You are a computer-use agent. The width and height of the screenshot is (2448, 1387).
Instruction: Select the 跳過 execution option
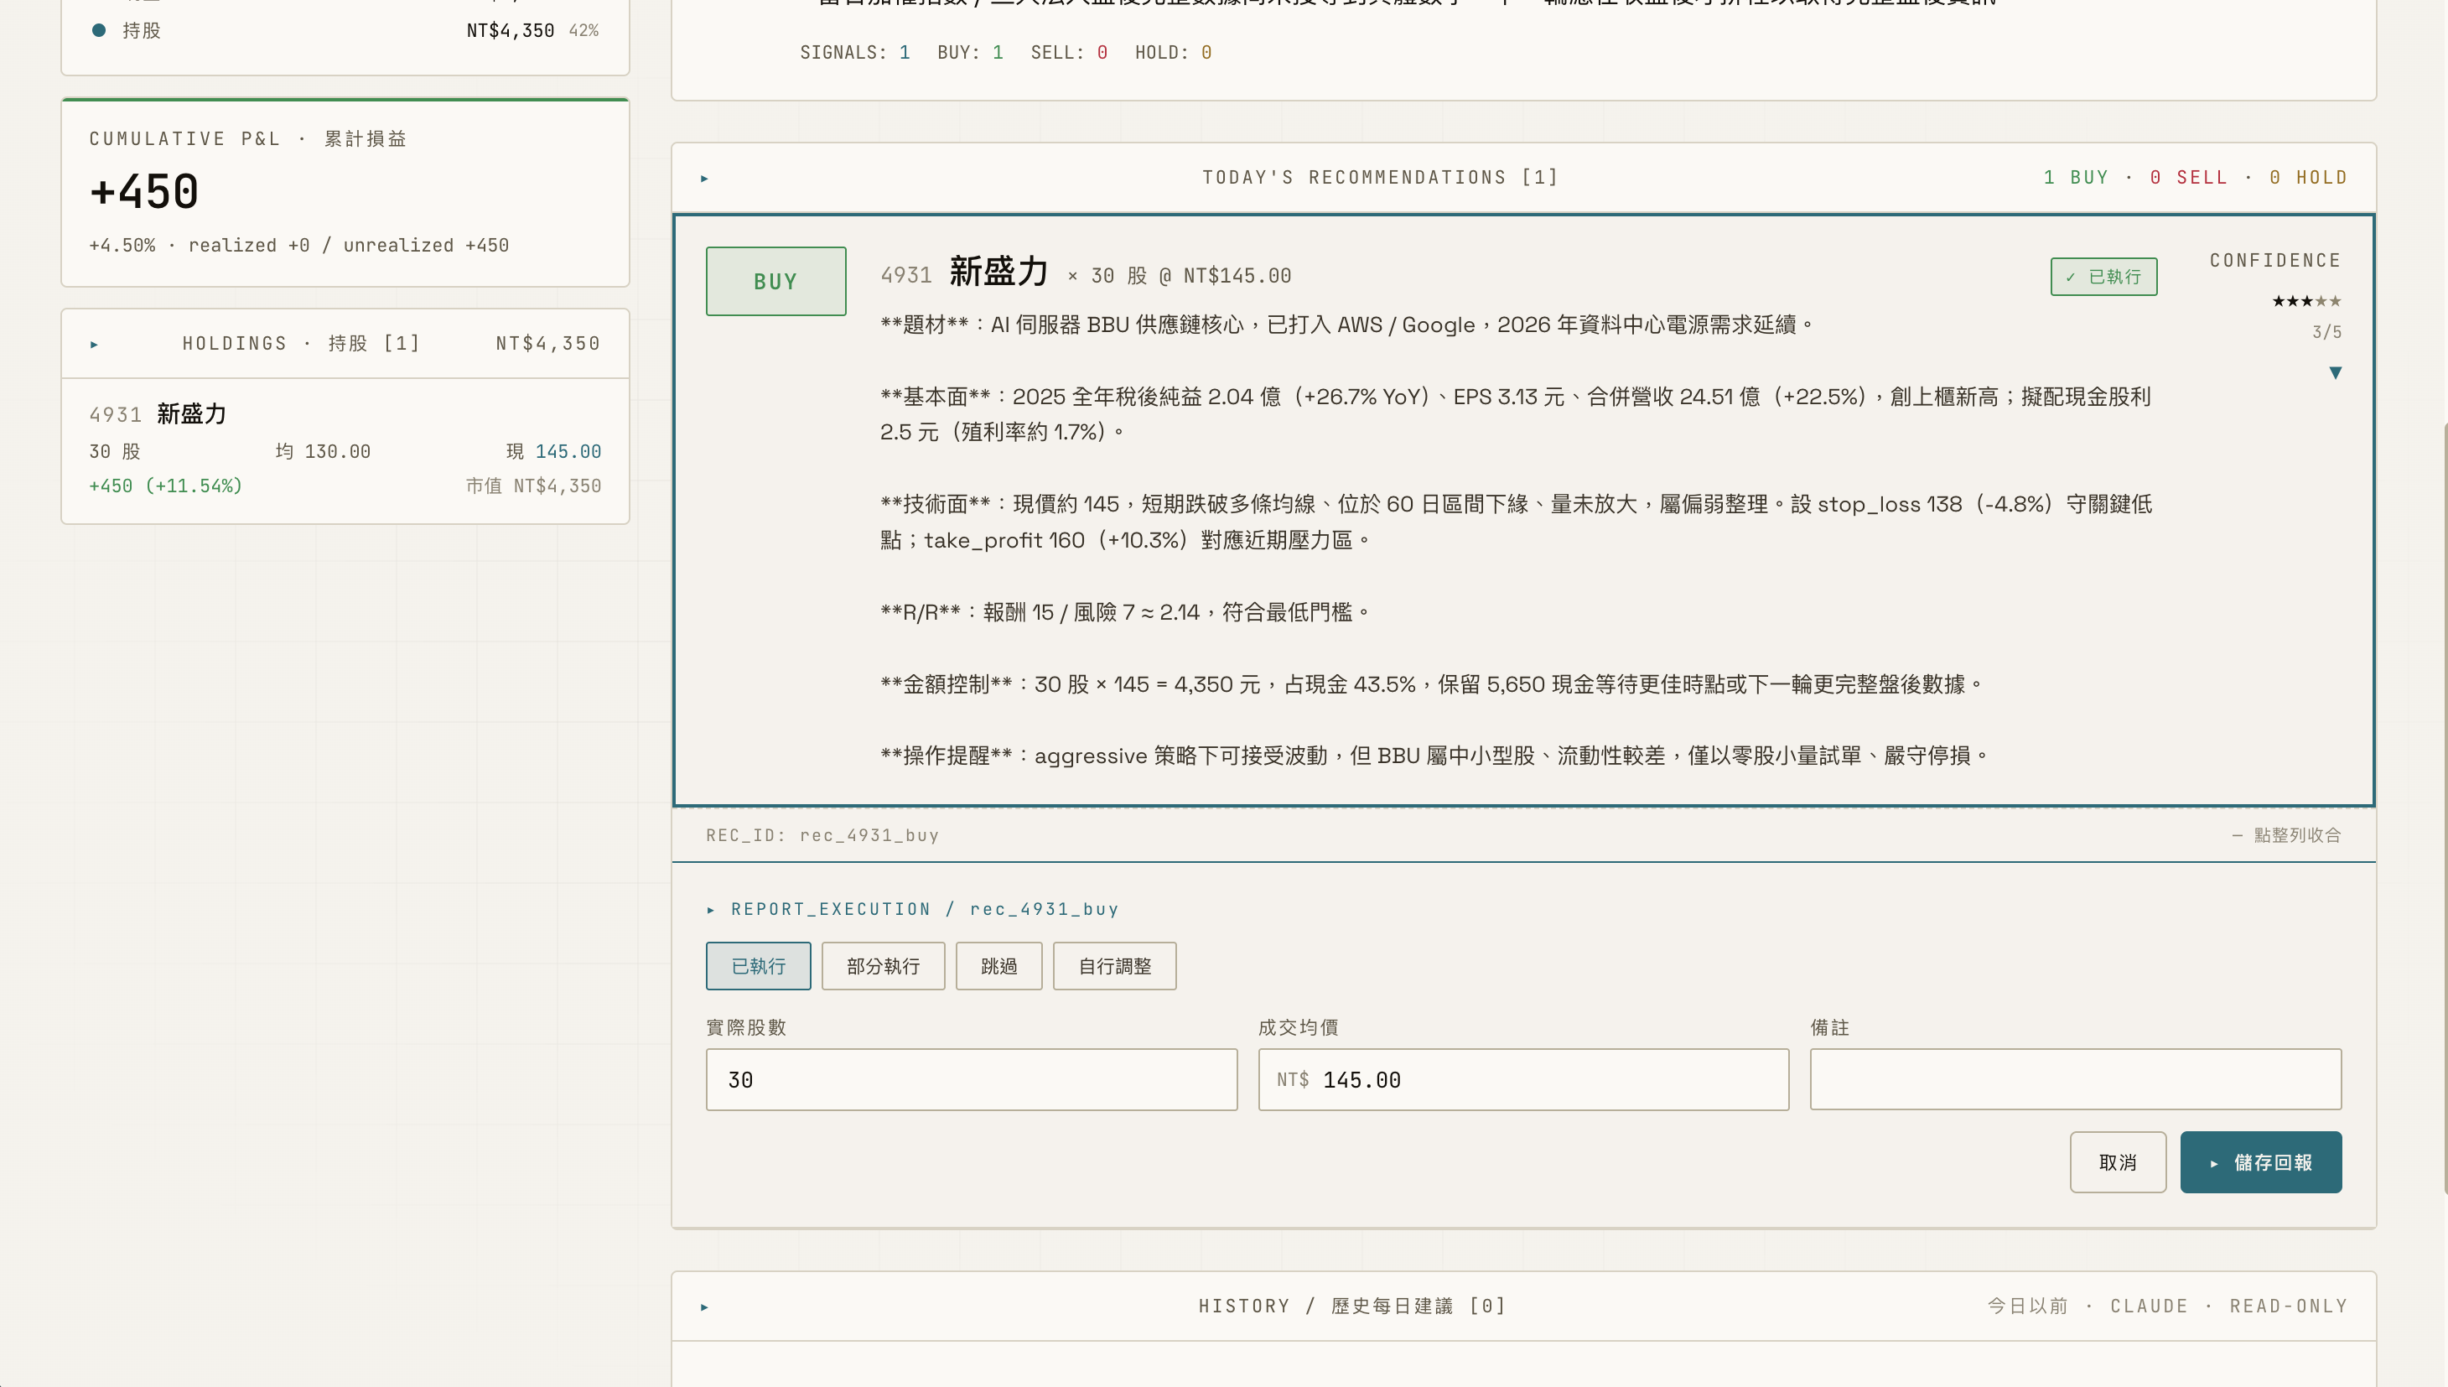pyautogui.click(x=998, y=966)
